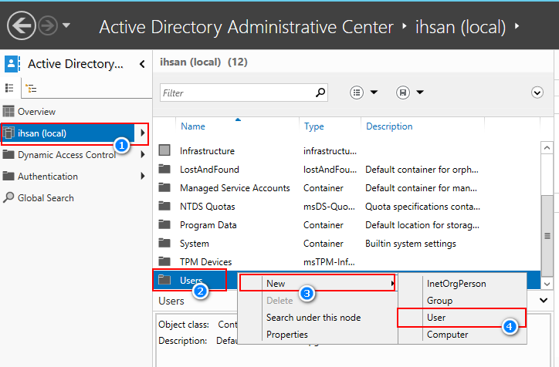Collapse the Users preview pane chevron
559x367 pixels.
point(544,301)
